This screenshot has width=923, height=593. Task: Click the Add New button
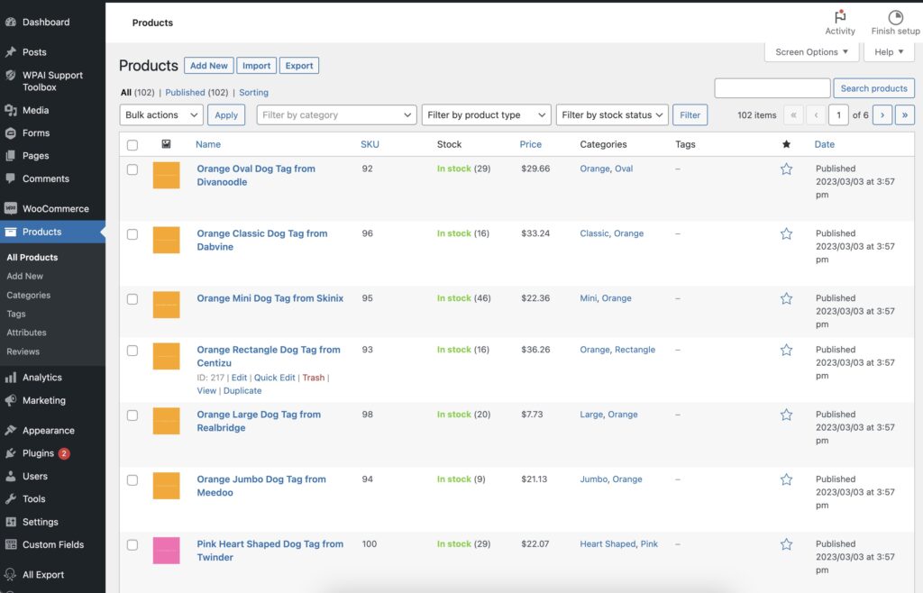coord(208,65)
